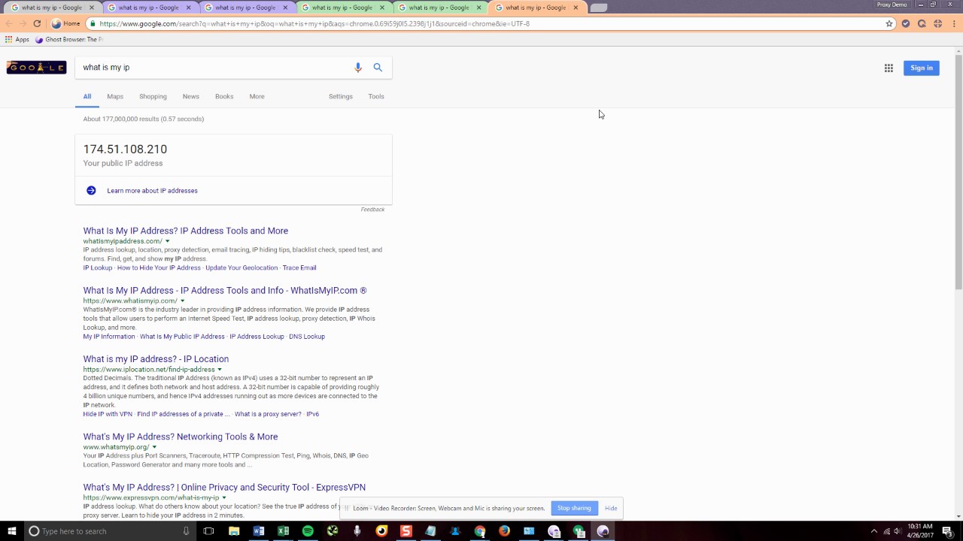Click the Cortana microphone in the taskbar search
This screenshot has width=963, height=541.
[186, 531]
